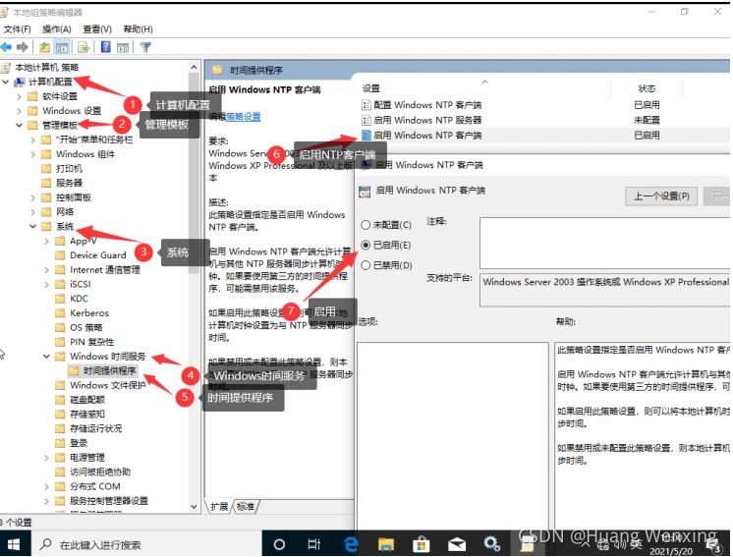
Task: Open the 文件(F) menu
Action: (x=17, y=29)
